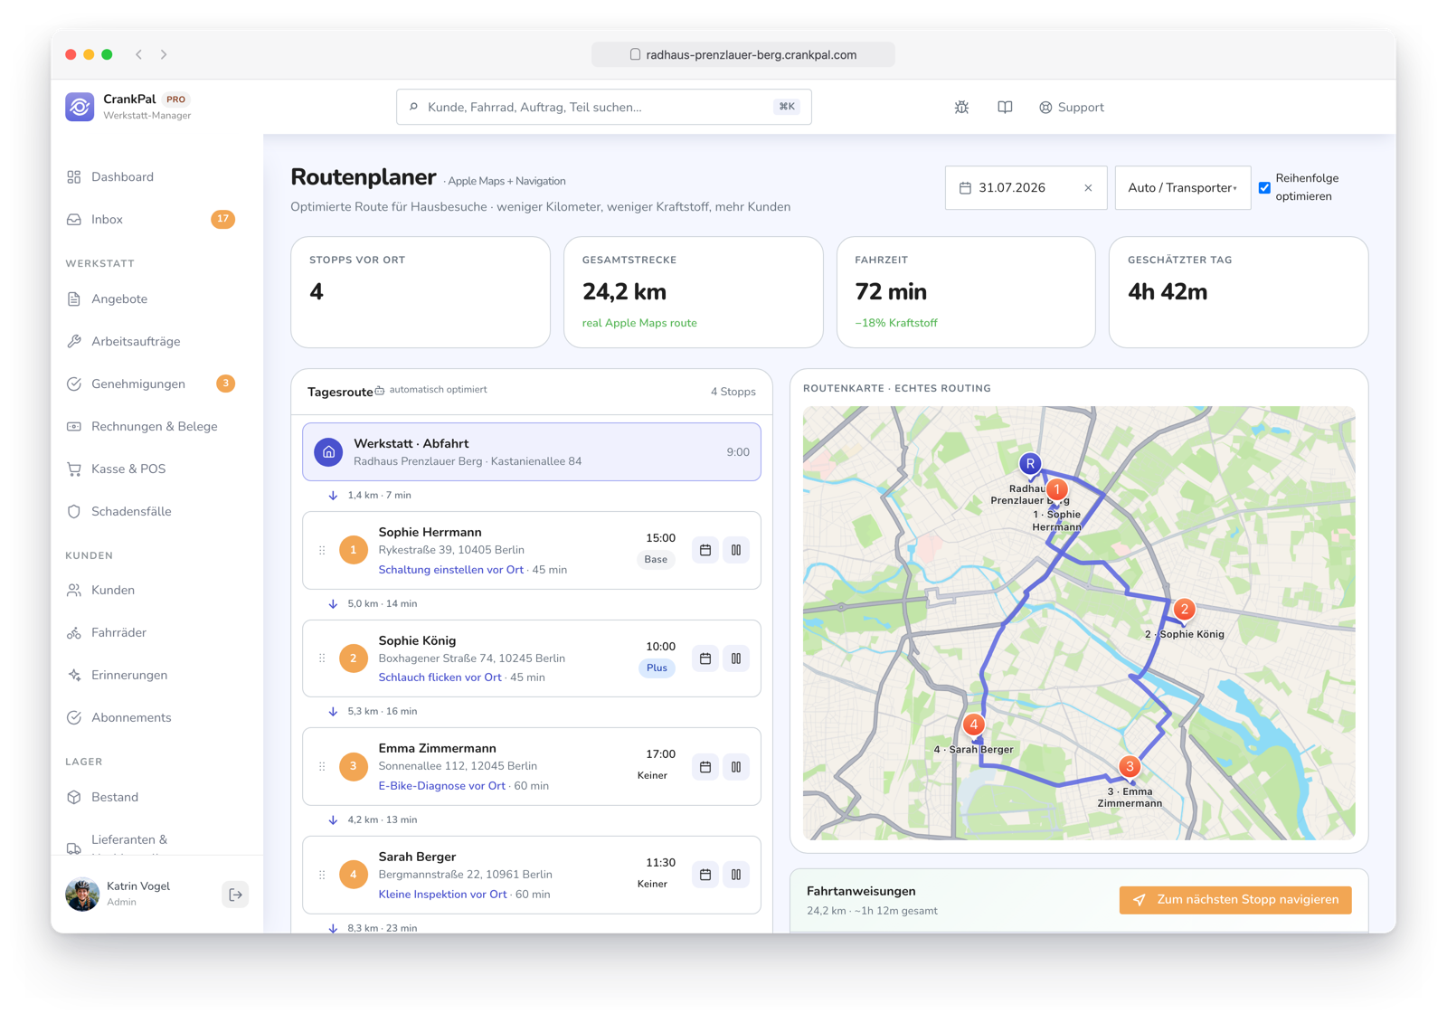Click the pause icon for Sarah Berger
Image resolution: width=1447 pixels, height=1023 pixels.
736,875
